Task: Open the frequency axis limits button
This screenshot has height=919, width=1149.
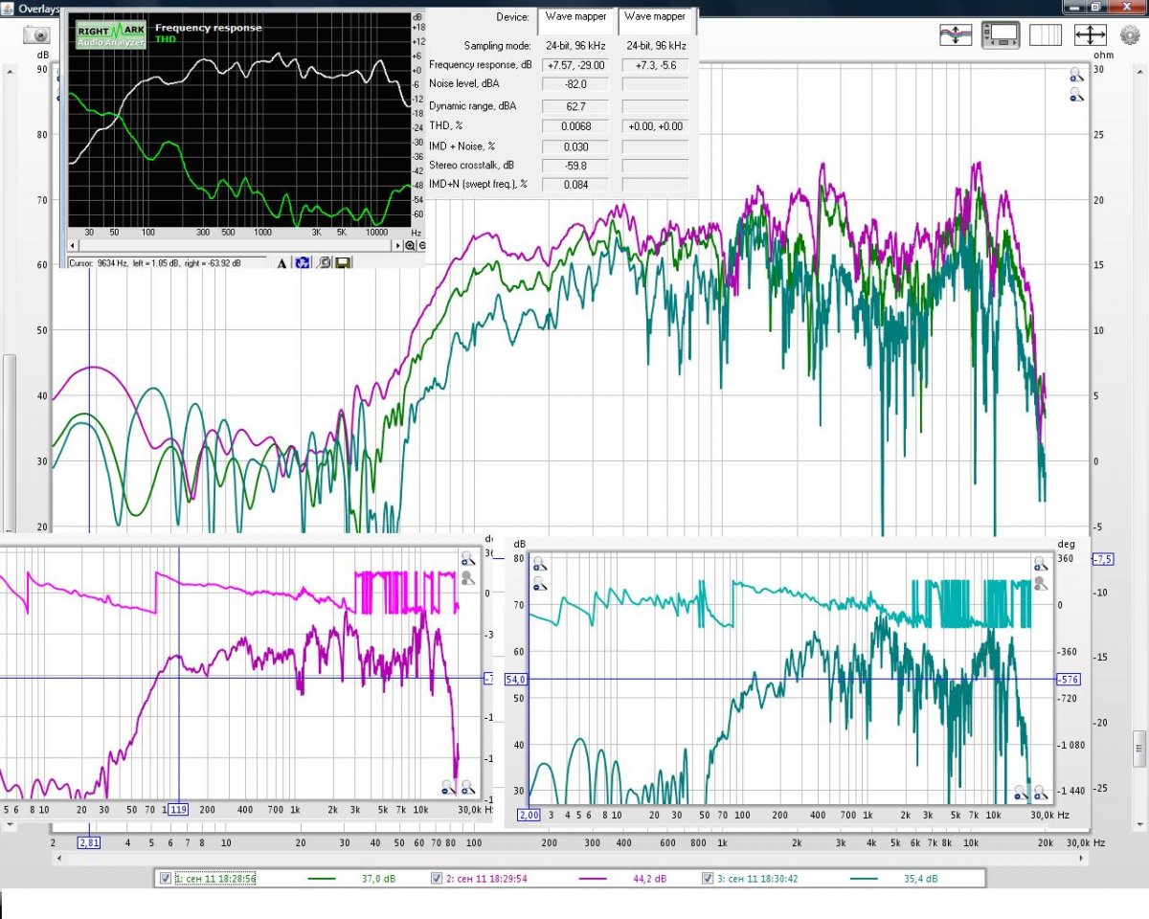Action: coord(1046,35)
